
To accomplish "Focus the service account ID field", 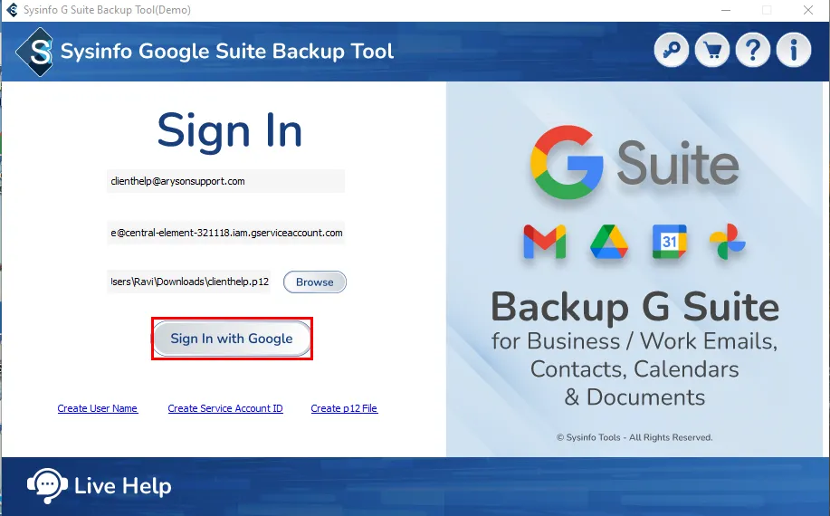I will (225, 233).
